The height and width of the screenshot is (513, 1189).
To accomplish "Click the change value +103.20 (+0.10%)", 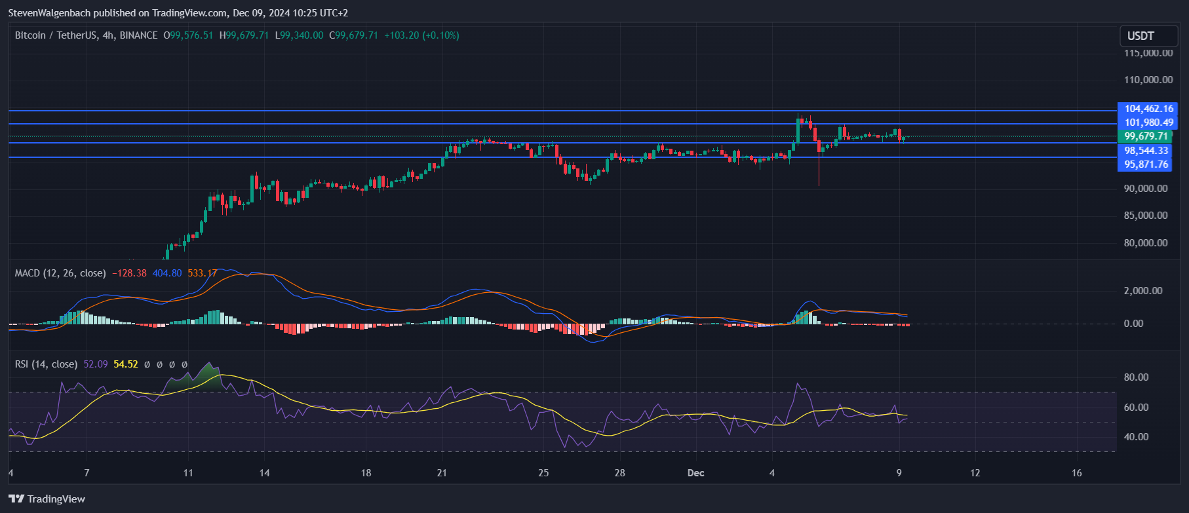I will pos(421,35).
